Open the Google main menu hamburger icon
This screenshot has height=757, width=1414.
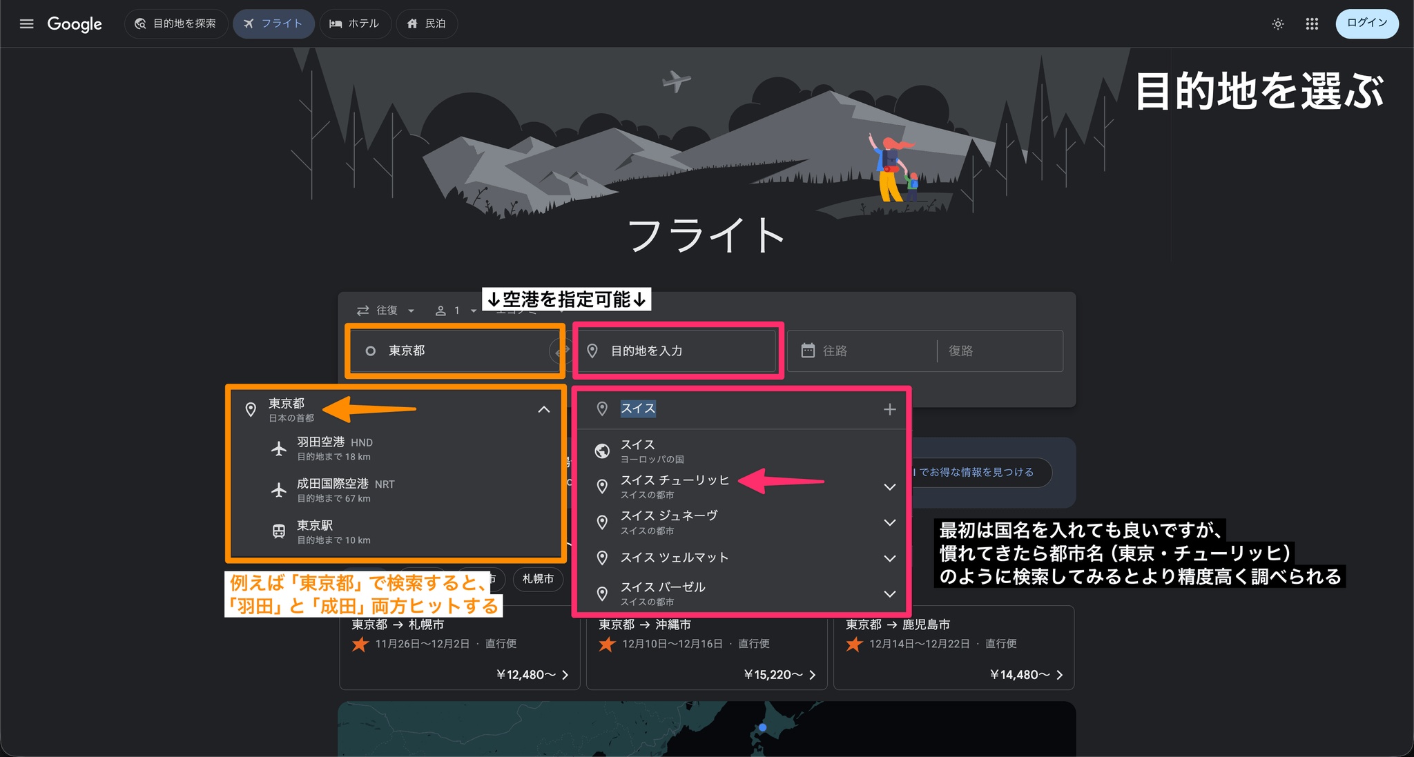click(x=26, y=23)
